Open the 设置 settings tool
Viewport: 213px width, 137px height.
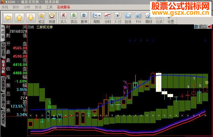click(171, 20)
